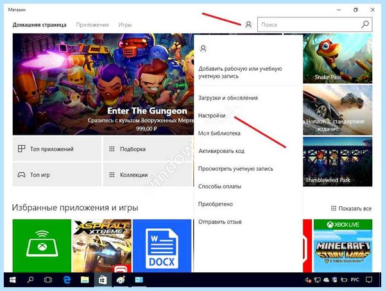Viewport: 385px width, 291px height.
Task: Click the grid icon beside Показать все
Action: tap(334, 208)
